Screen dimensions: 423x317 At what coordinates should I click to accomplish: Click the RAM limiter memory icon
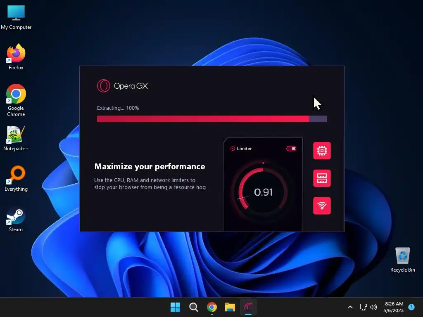click(322, 178)
